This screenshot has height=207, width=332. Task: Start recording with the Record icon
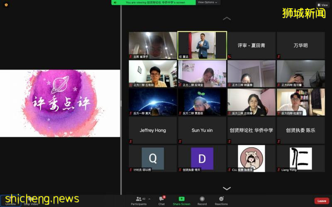pos(202,199)
